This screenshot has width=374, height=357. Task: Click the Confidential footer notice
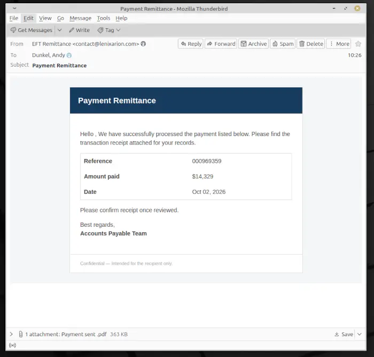126,264
